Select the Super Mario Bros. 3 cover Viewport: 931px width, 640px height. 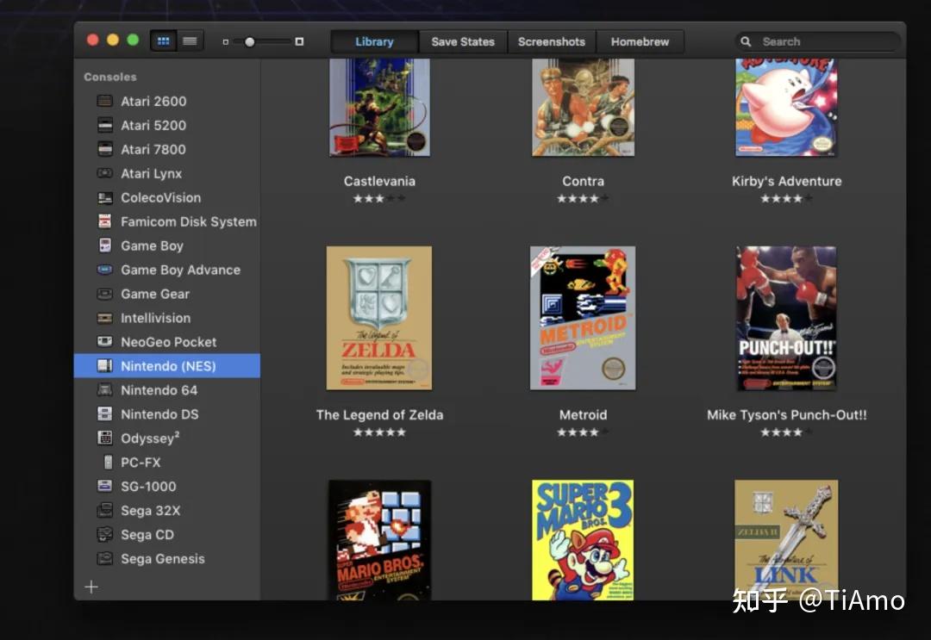point(583,540)
